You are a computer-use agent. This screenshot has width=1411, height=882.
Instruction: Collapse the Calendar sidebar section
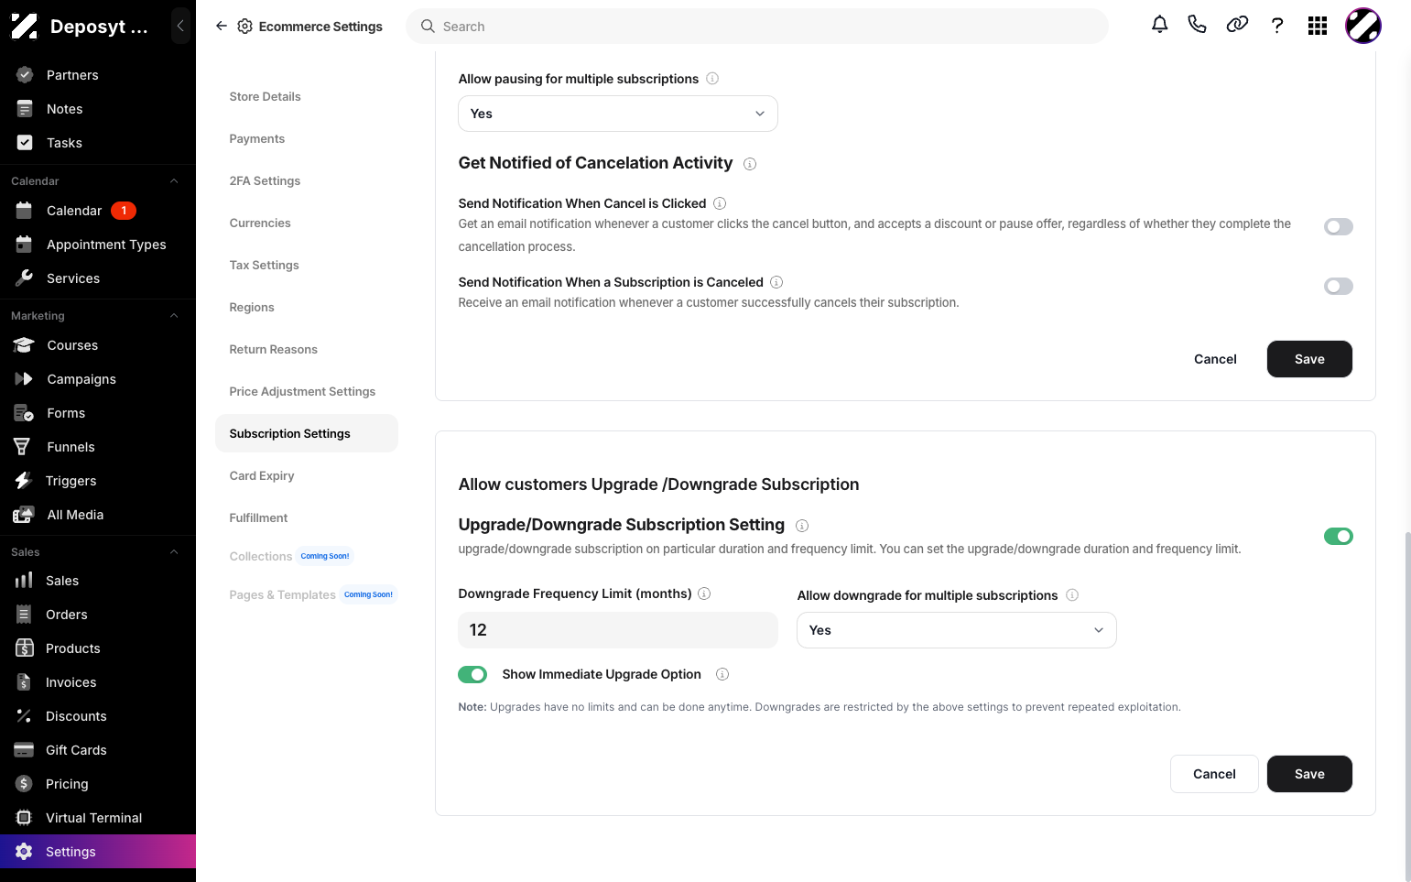tap(174, 181)
